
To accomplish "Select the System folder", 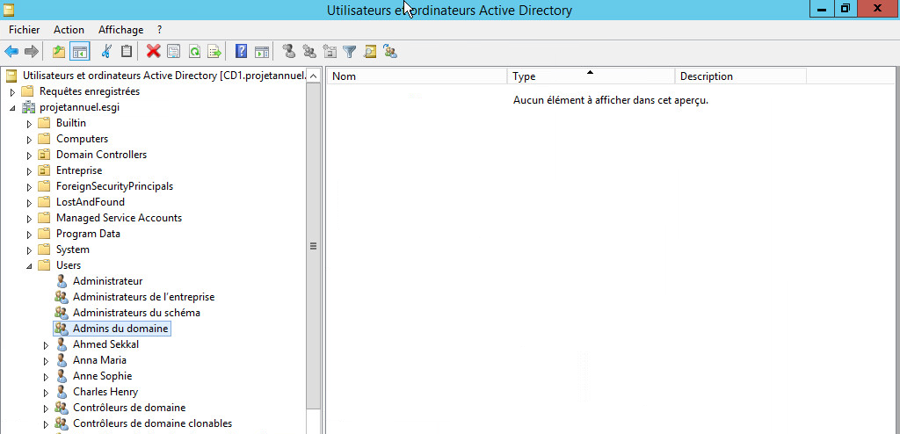I will [x=72, y=250].
